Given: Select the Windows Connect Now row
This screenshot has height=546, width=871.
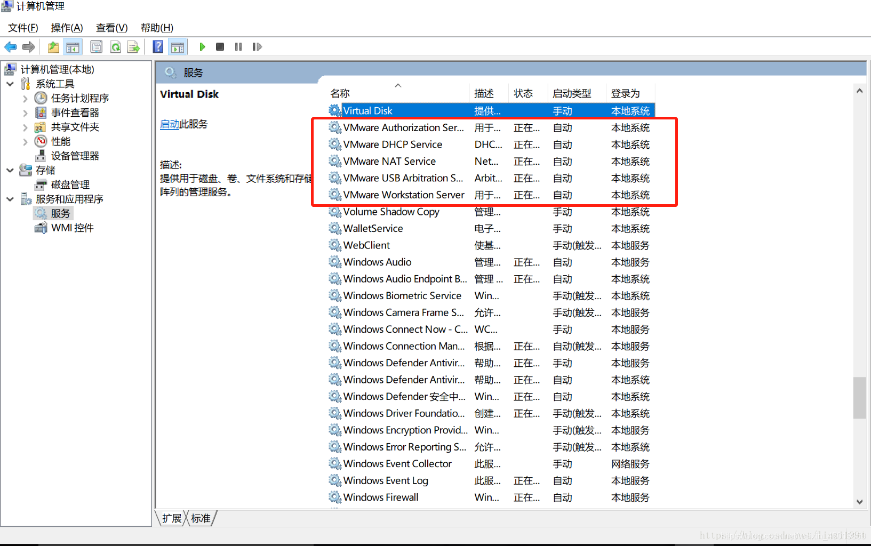Looking at the screenshot, I should tap(491, 329).
